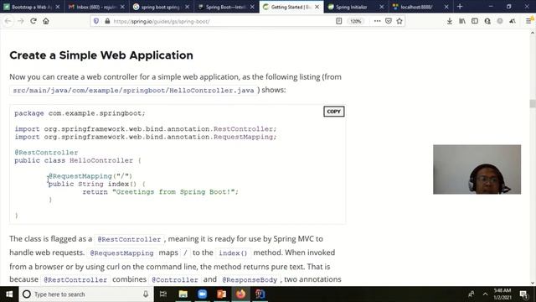536x302 pixels.
Task: Click the Create a Simple Web Application heading
Action: 101,55
